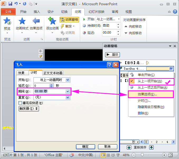Open the File (文件) tab
Screen dimensions: 179x159
coord(8,12)
